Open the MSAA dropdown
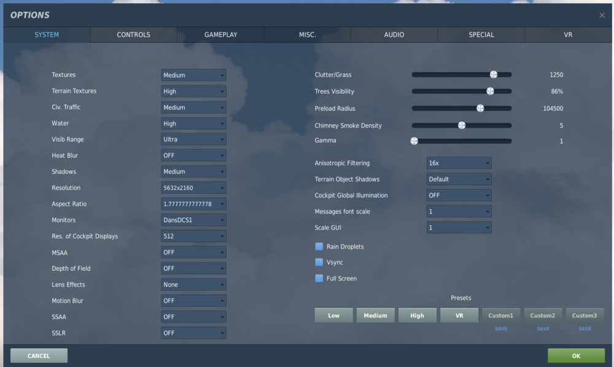 pyautogui.click(x=193, y=252)
